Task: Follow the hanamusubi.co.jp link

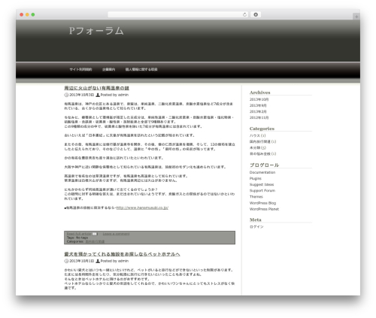Action: pos(142,207)
